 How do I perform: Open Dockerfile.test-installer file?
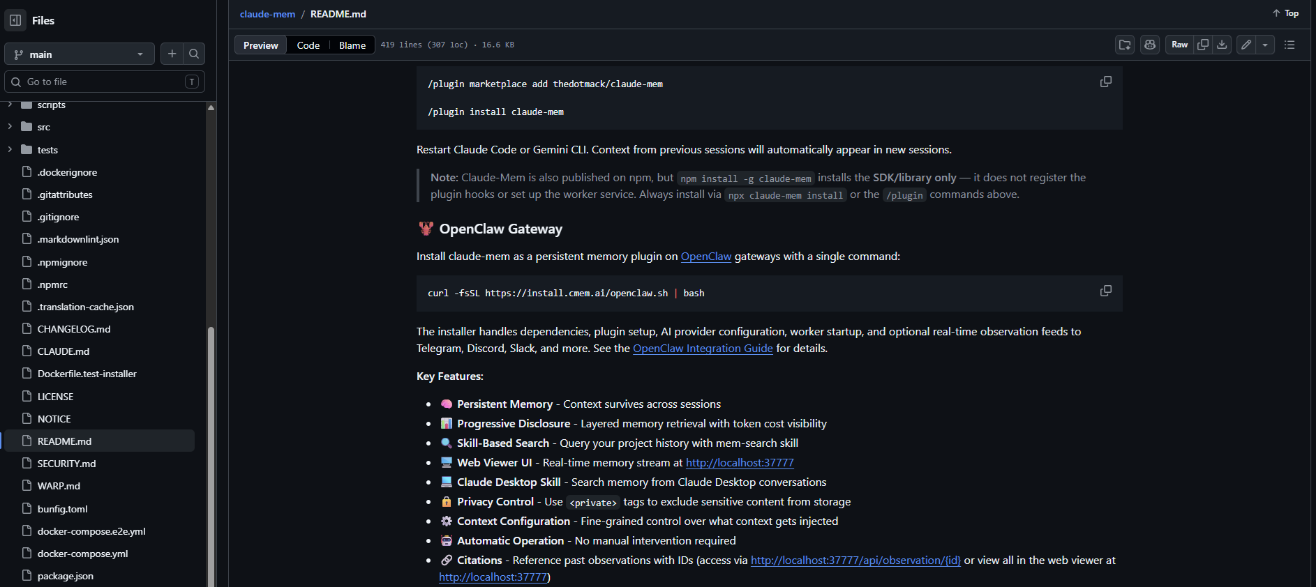87,374
